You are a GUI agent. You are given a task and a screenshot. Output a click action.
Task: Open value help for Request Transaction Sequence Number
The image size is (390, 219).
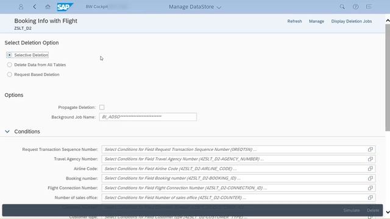click(370, 149)
